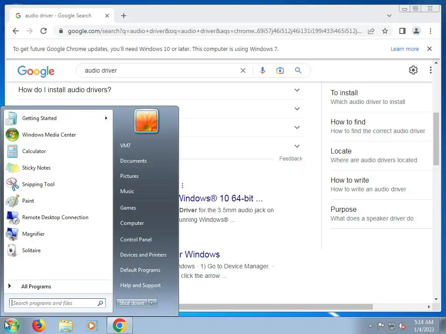Bookmark this page with the star
This screenshot has width=446, height=334.
coord(385,31)
